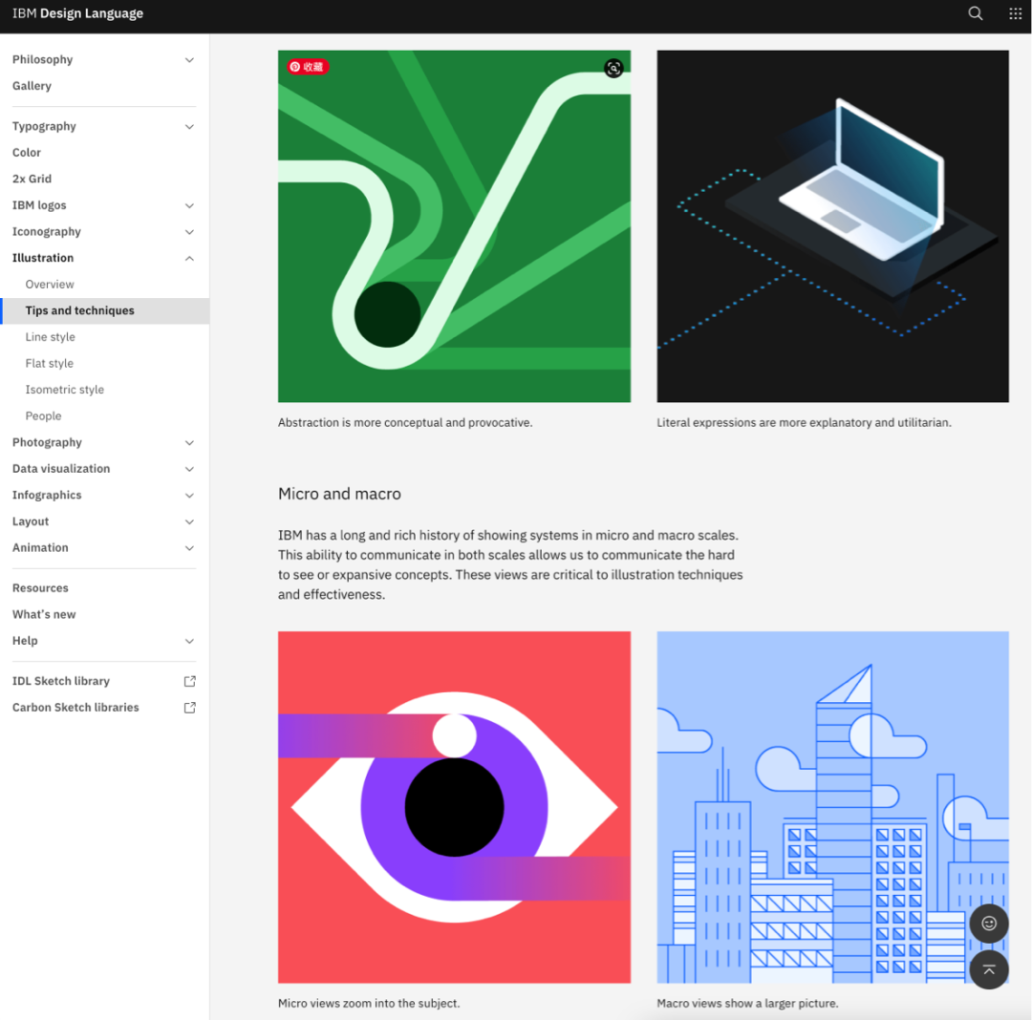This screenshot has width=1032, height=1020.
Task: Click caption 'Abstraction is more conceptual and provocative.'
Action: (x=405, y=422)
